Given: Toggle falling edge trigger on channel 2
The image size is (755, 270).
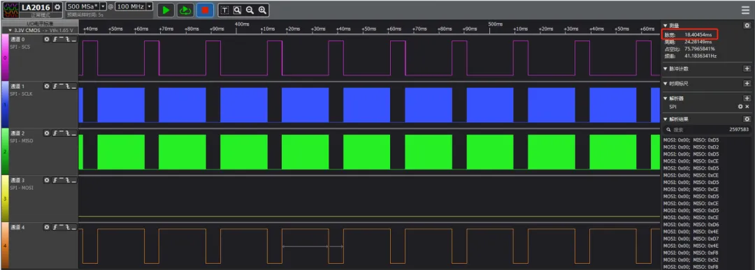Looking at the screenshot, I should pos(67,133).
